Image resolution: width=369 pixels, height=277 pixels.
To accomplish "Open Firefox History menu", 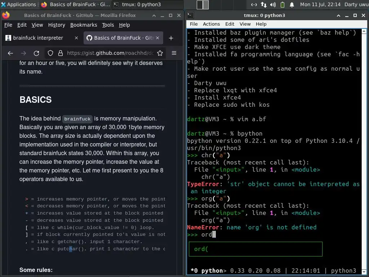I will [57, 25].
